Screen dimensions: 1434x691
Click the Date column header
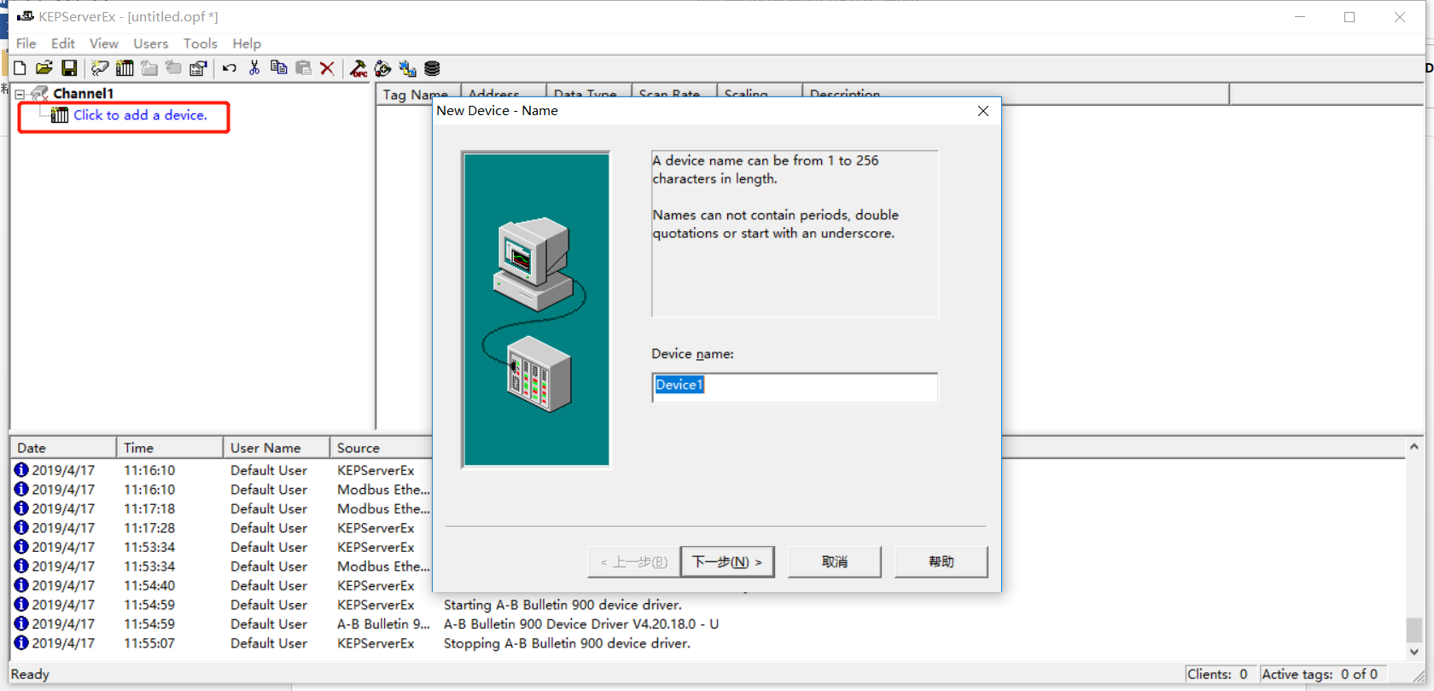point(63,448)
